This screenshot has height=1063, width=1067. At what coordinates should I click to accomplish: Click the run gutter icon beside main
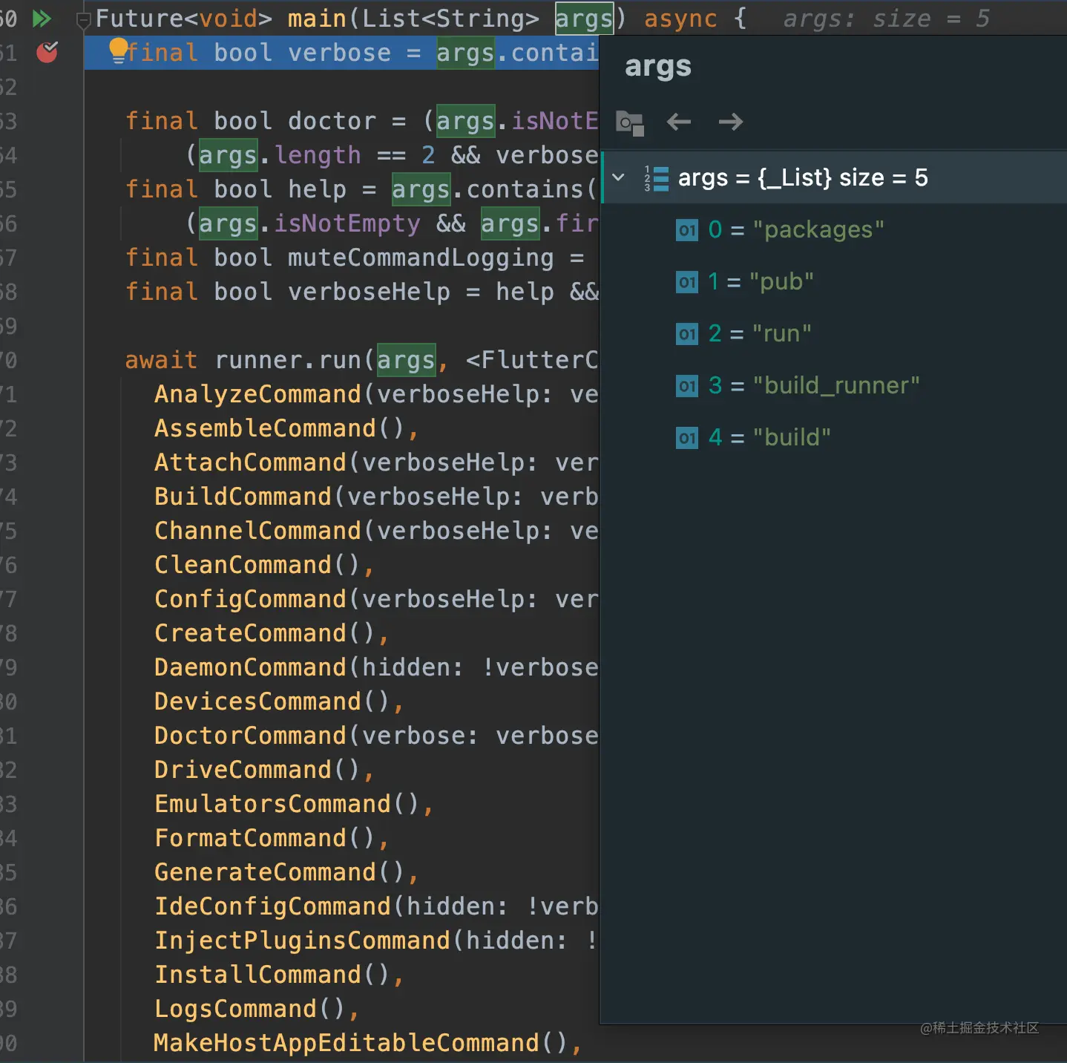pos(42,19)
